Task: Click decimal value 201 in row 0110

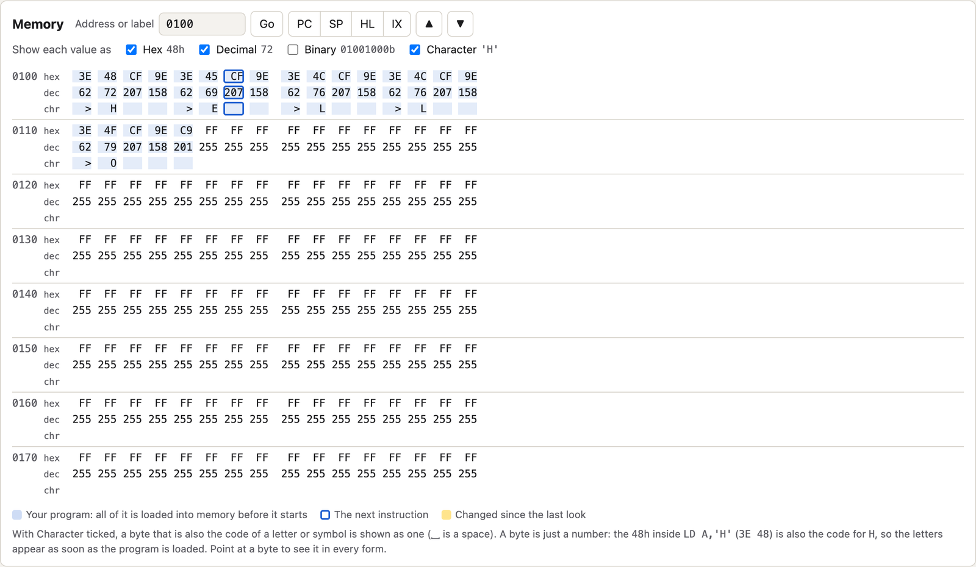Action: pos(183,147)
